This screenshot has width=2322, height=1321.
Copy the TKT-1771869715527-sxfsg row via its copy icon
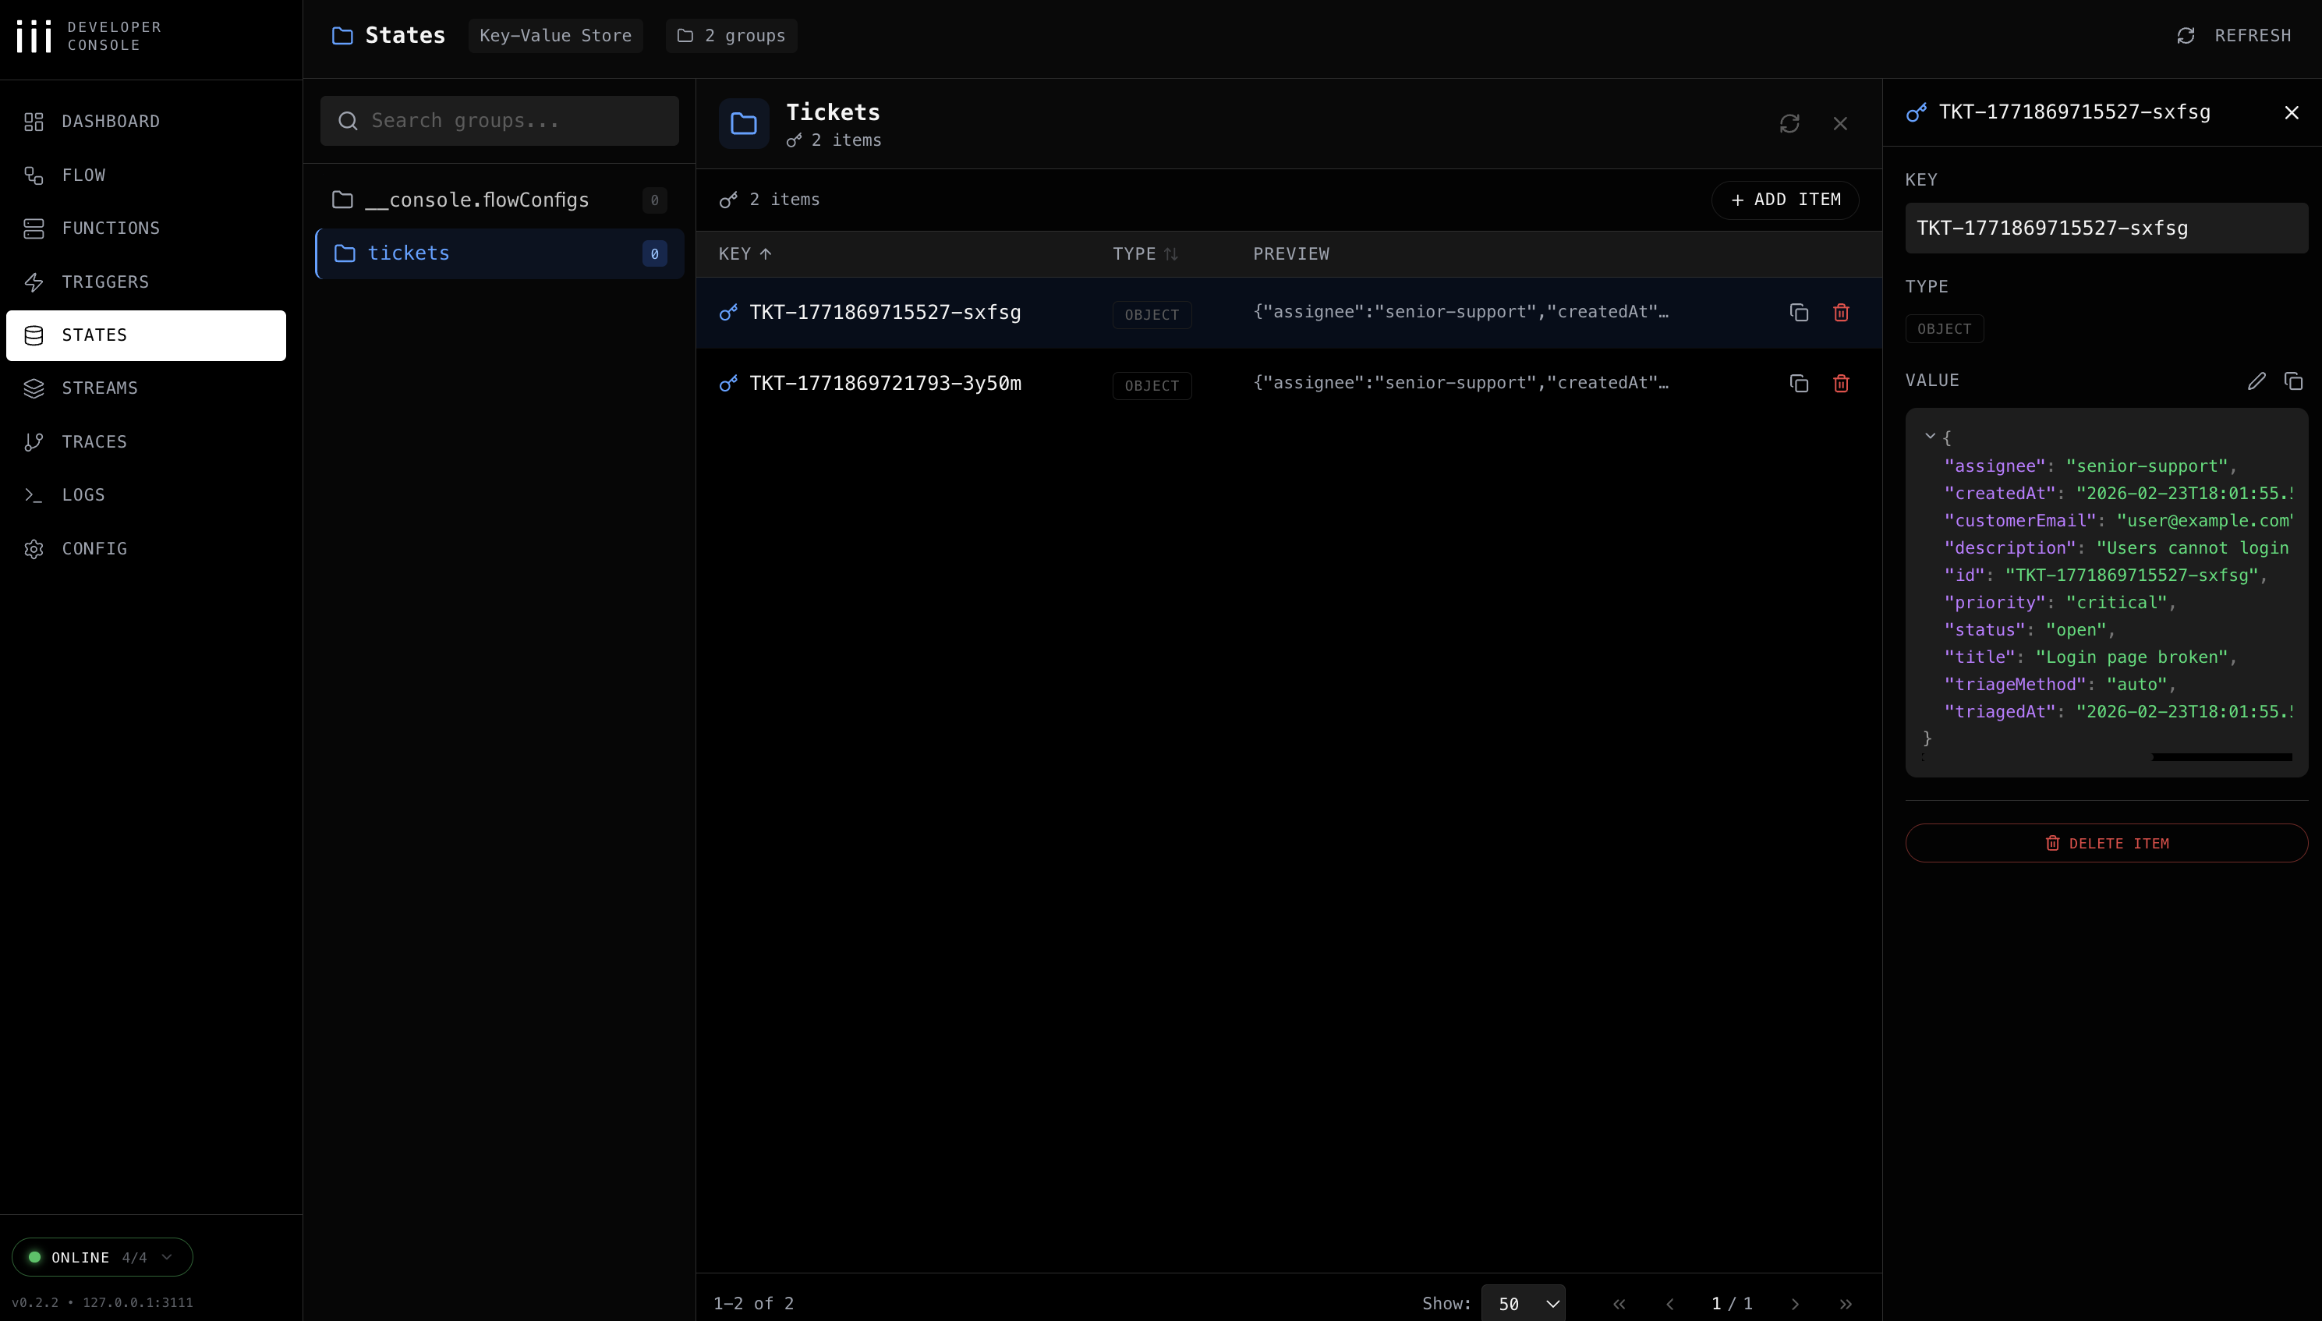click(x=1799, y=312)
